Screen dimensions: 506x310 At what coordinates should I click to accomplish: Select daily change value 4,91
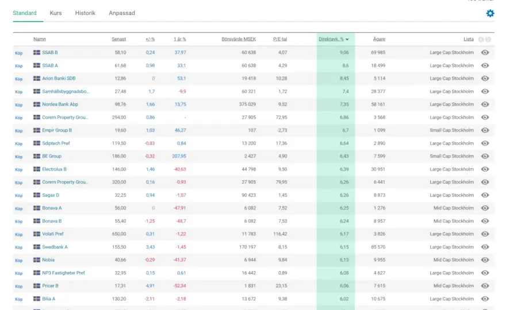(151, 286)
